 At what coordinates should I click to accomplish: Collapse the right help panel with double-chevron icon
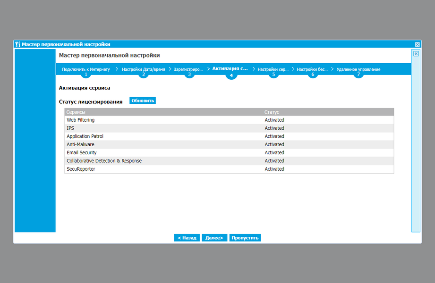point(416,54)
